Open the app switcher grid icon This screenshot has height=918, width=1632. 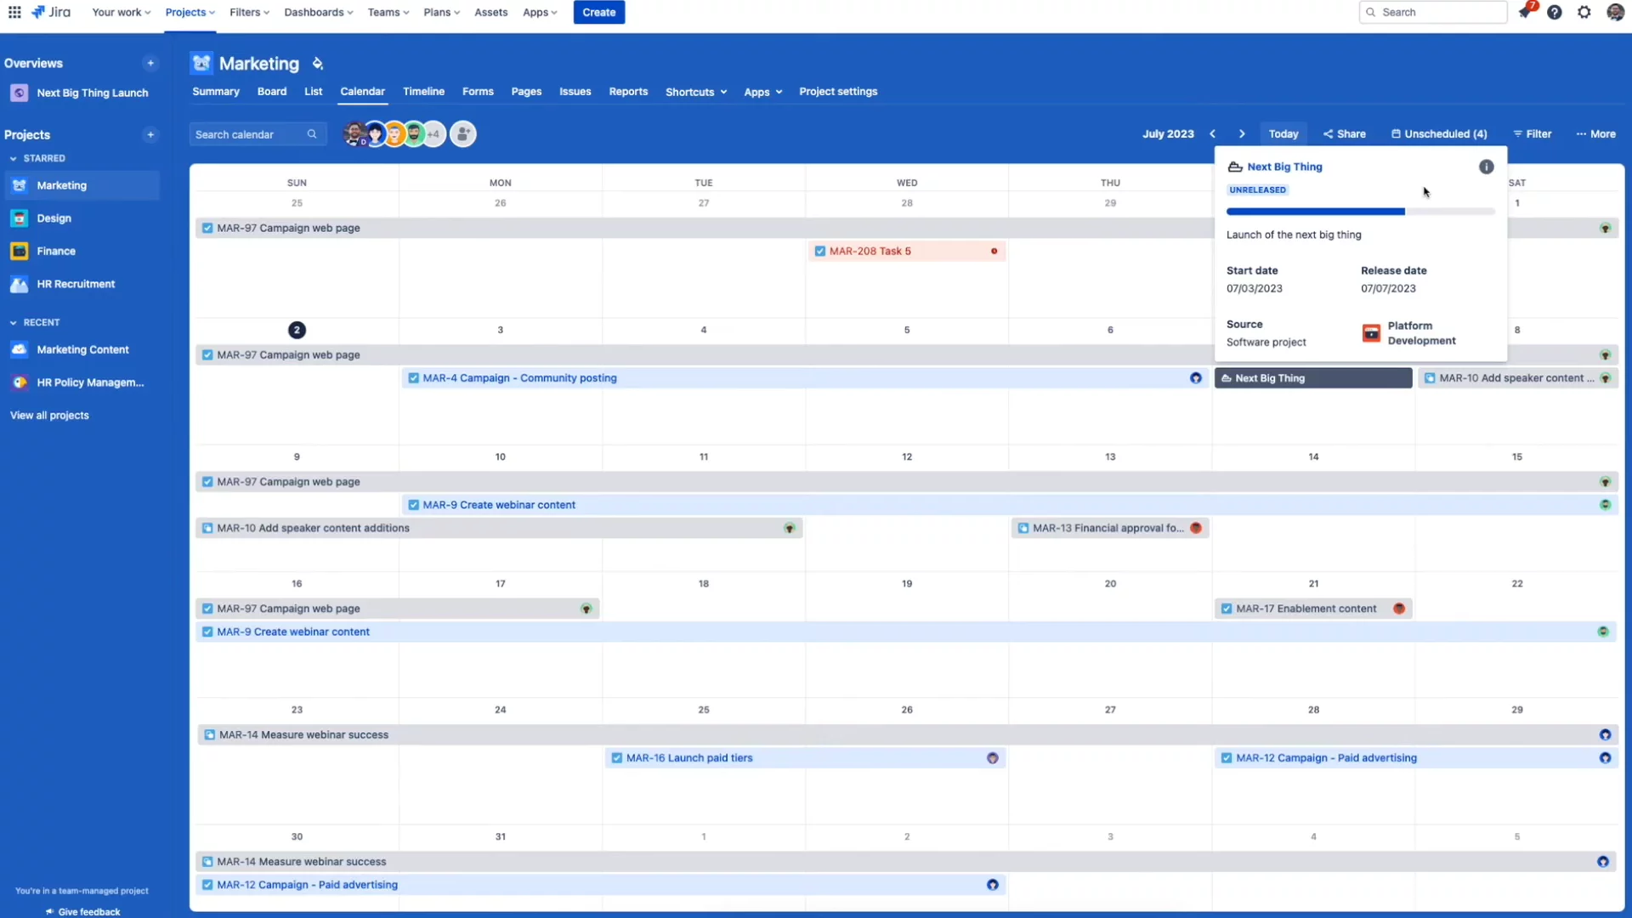click(x=14, y=12)
